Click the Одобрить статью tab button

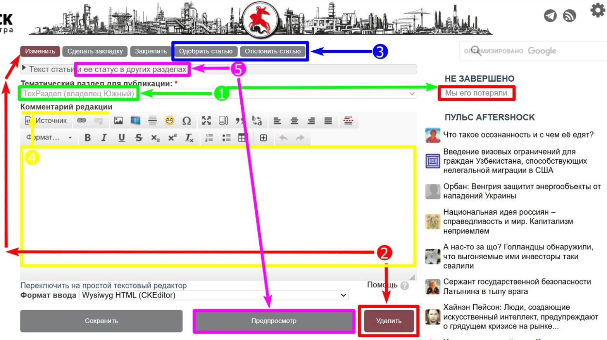[205, 51]
